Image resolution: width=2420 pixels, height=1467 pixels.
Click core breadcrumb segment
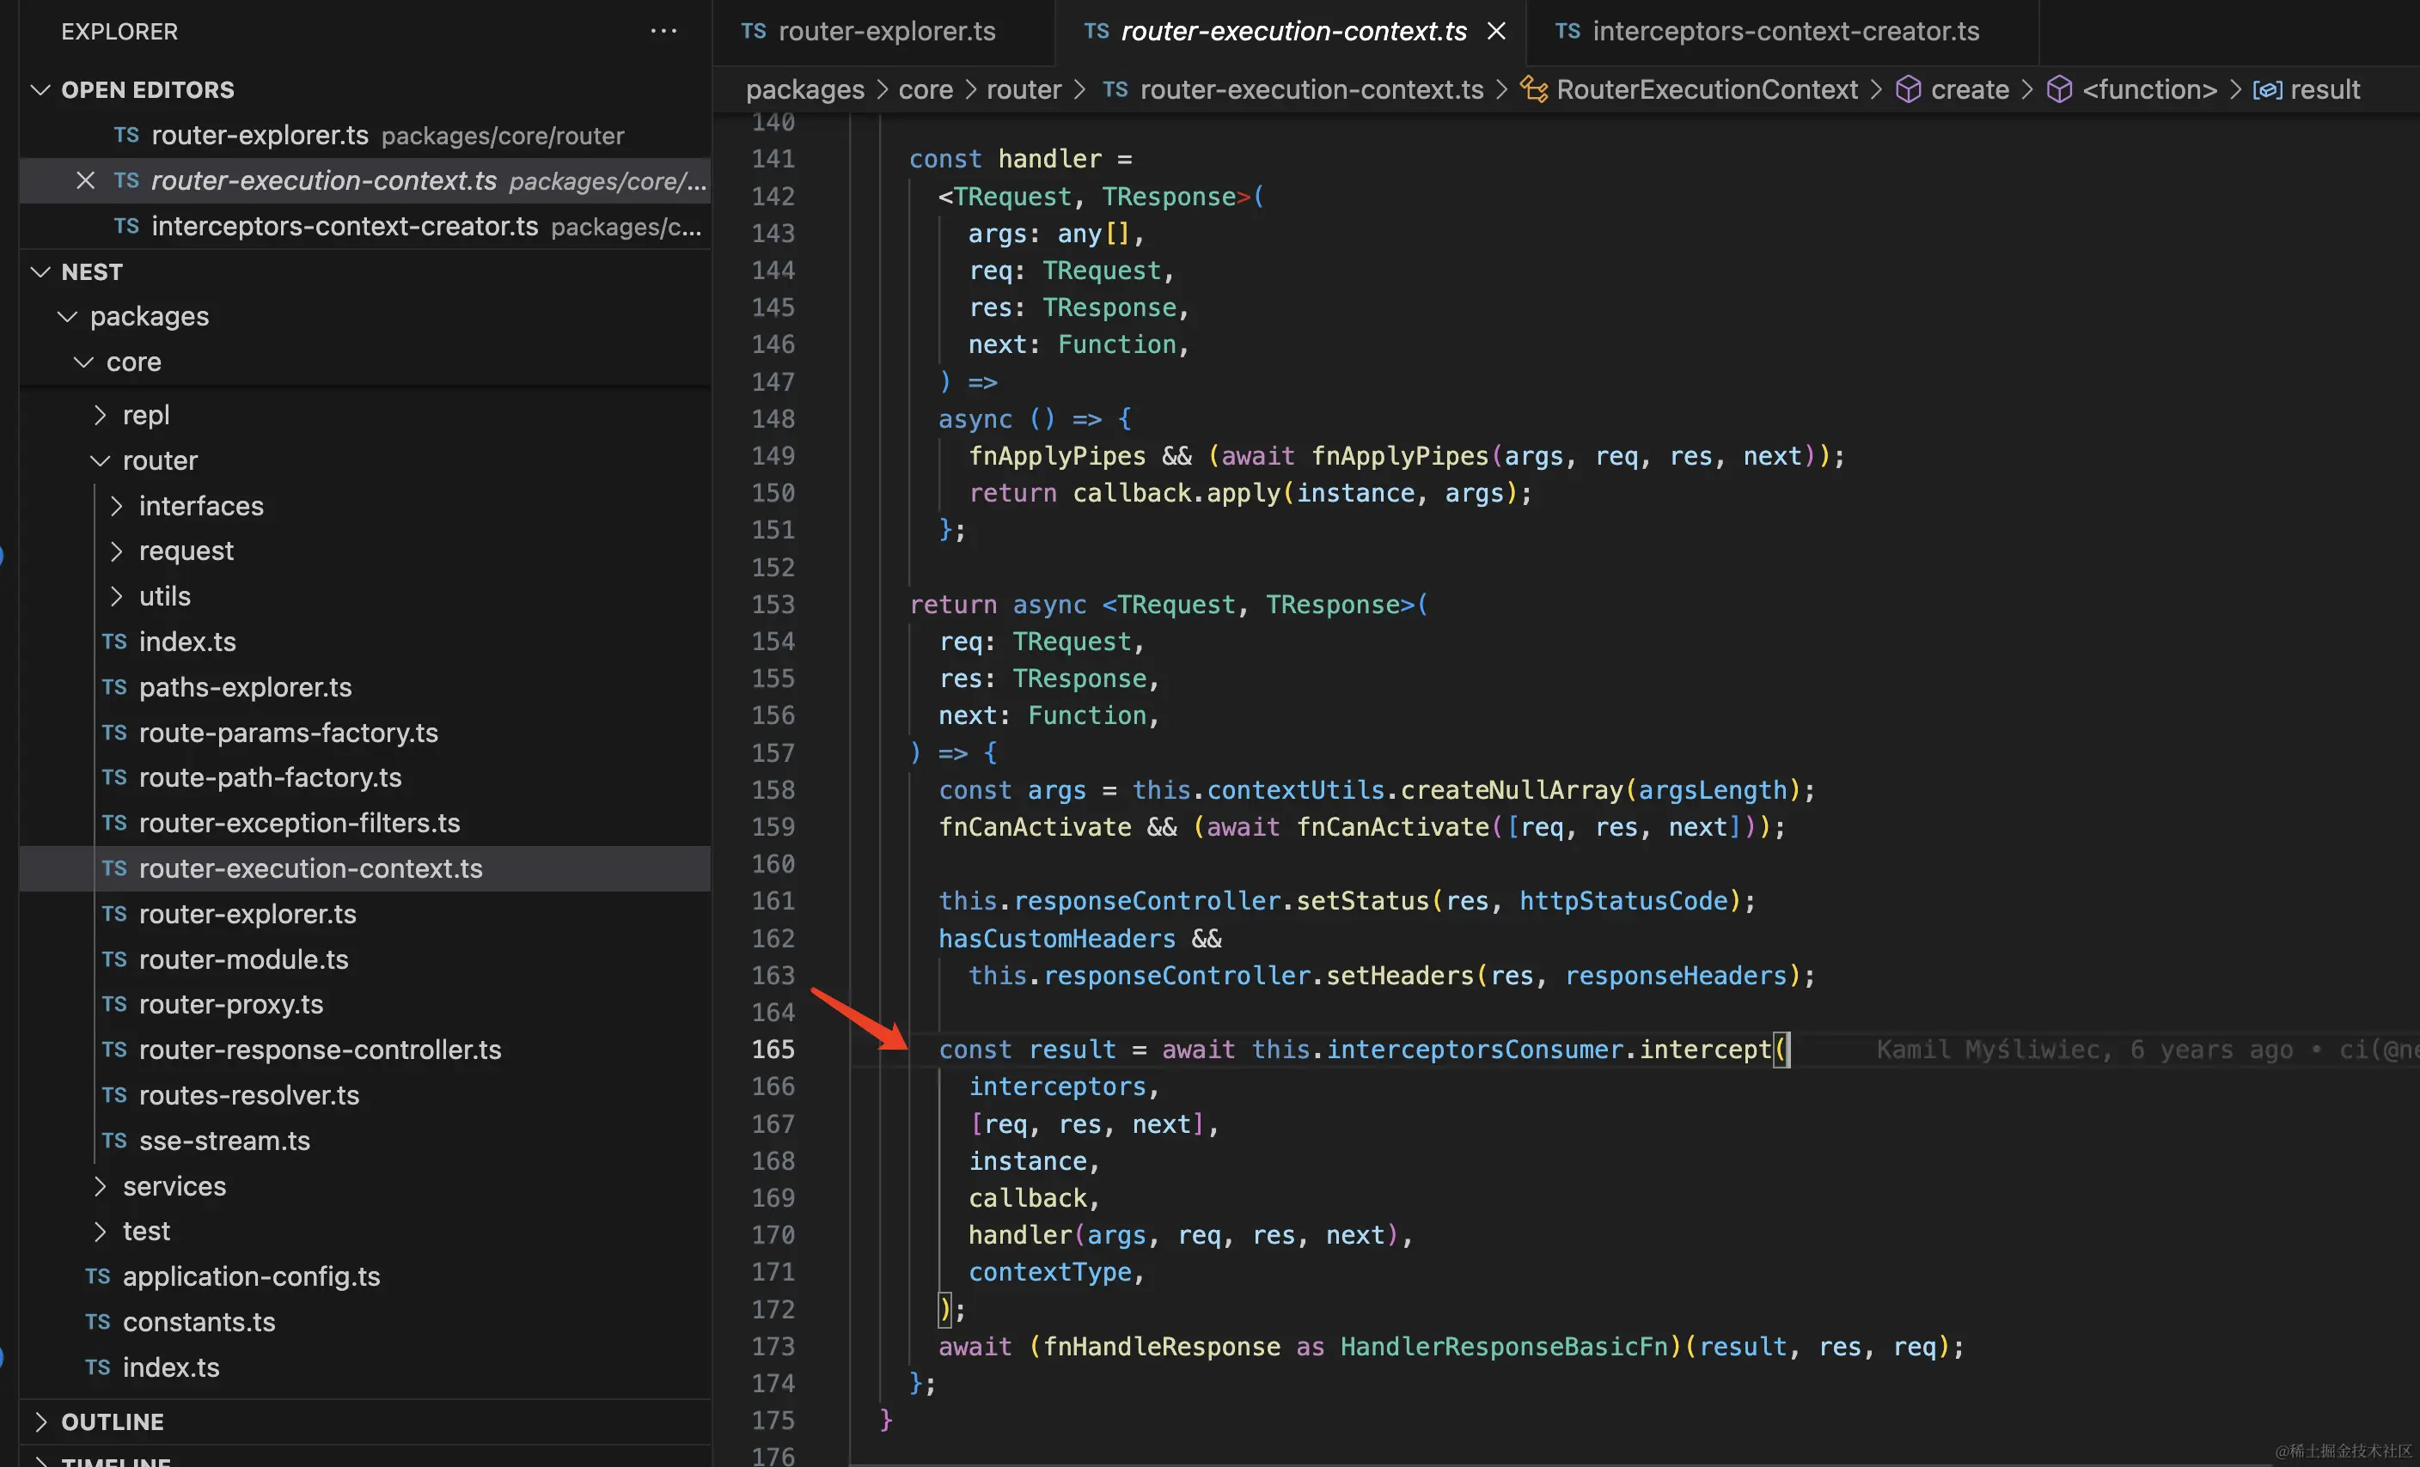(926, 89)
